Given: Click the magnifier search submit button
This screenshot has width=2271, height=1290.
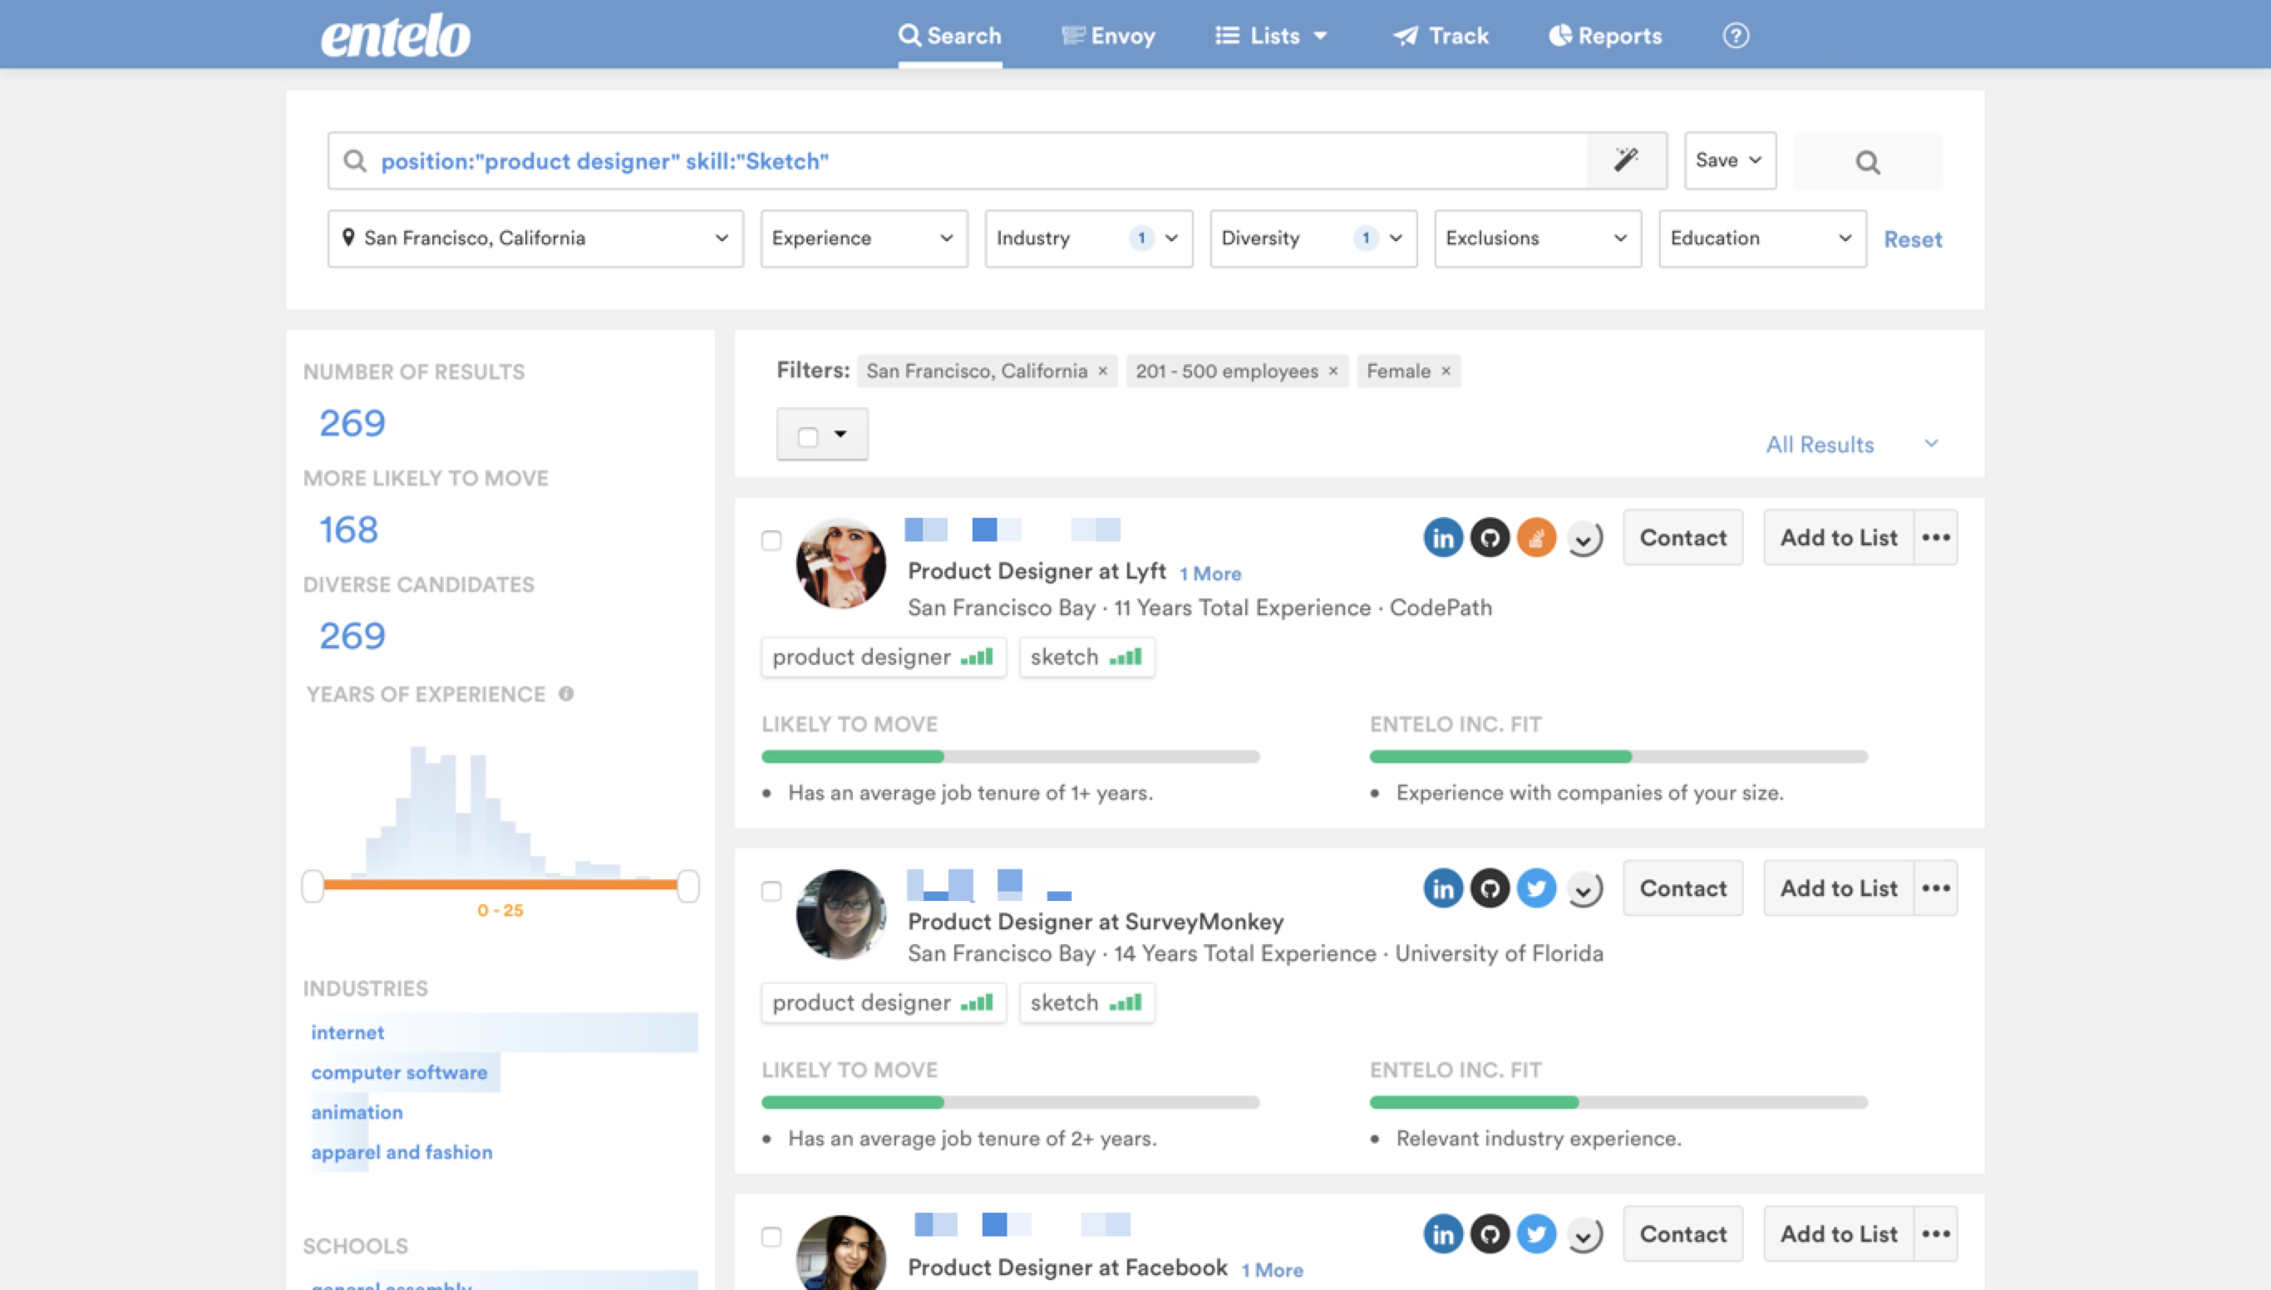Looking at the screenshot, I should click(1867, 161).
